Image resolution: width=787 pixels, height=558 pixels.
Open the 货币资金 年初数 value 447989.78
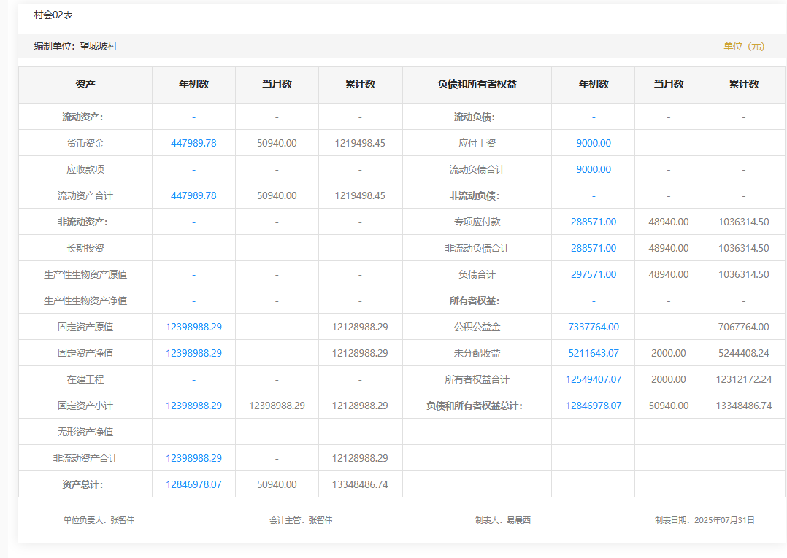click(193, 143)
